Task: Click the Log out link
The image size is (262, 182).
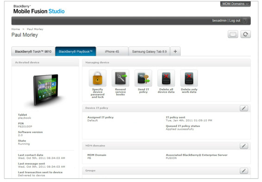Action: [x=235, y=20]
